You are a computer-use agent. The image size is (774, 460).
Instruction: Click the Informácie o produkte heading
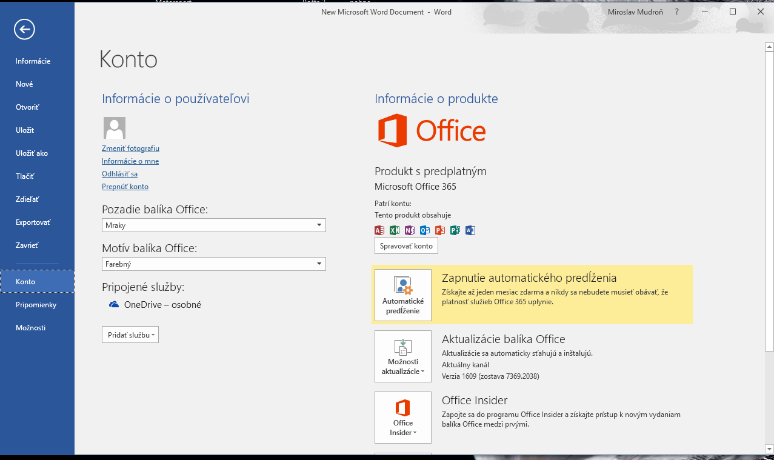[436, 99]
